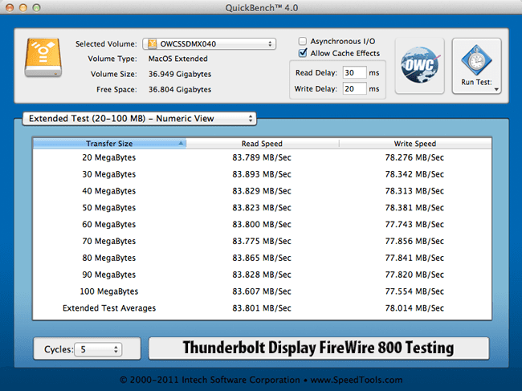Viewport: 522px width, 391px height.
Task: Click the small drive icon in the Selected Volume popup
Action: coord(152,43)
